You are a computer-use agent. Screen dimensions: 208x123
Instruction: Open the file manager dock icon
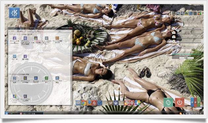tap(78, 103)
